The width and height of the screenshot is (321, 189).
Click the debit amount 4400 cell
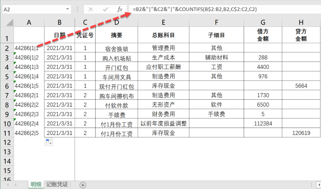263,67
